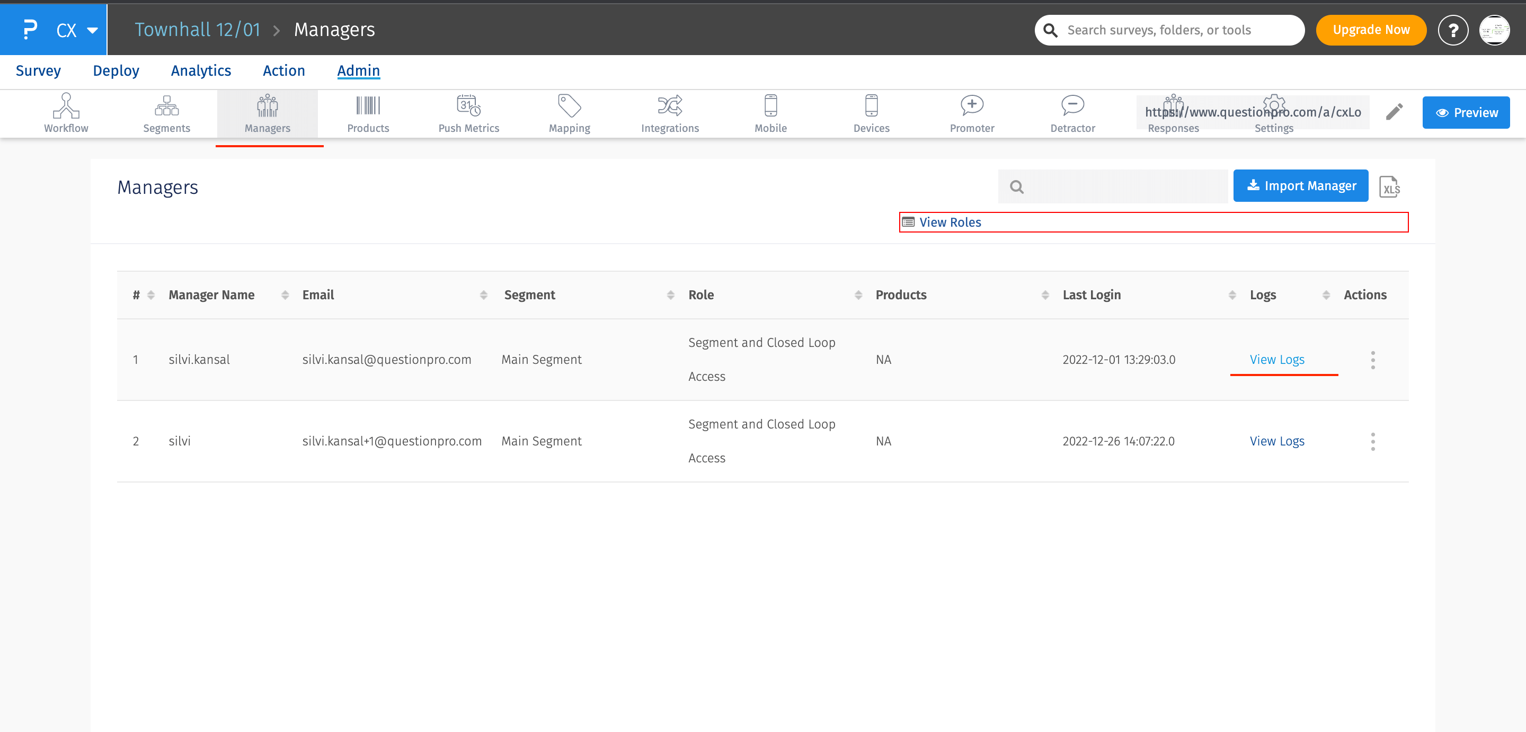Click the pencil edit URL icon
Viewport: 1526px width, 732px height.
tap(1395, 112)
